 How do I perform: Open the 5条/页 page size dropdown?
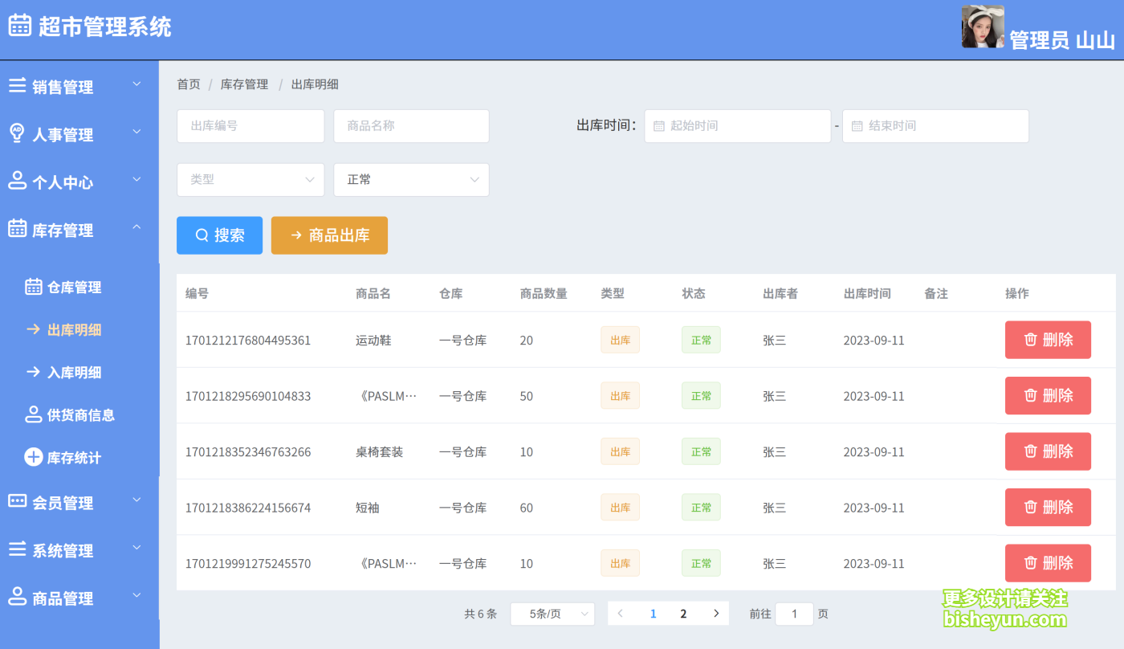[x=552, y=614]
